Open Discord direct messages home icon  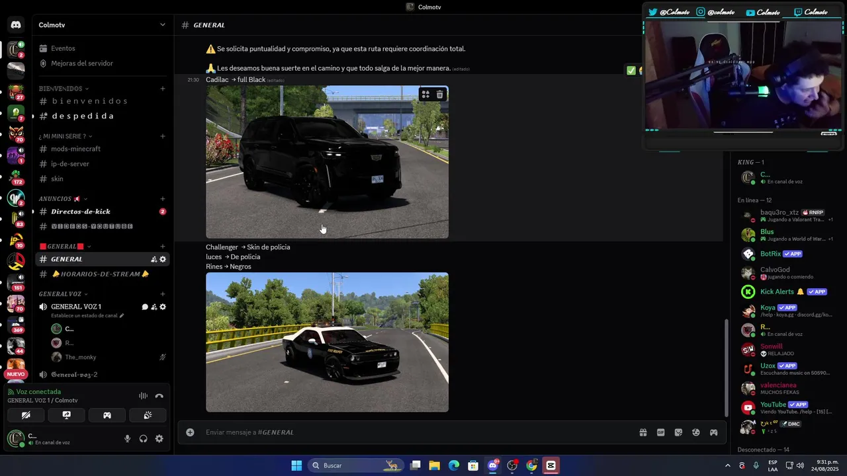tap(16, 24)
